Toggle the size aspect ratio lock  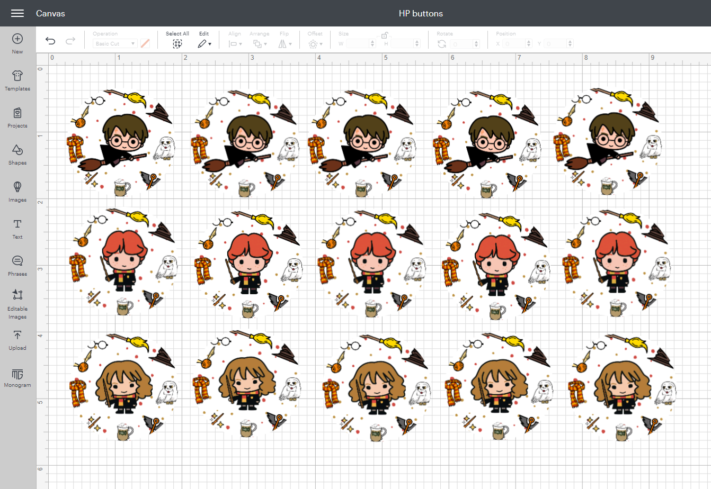386,35
